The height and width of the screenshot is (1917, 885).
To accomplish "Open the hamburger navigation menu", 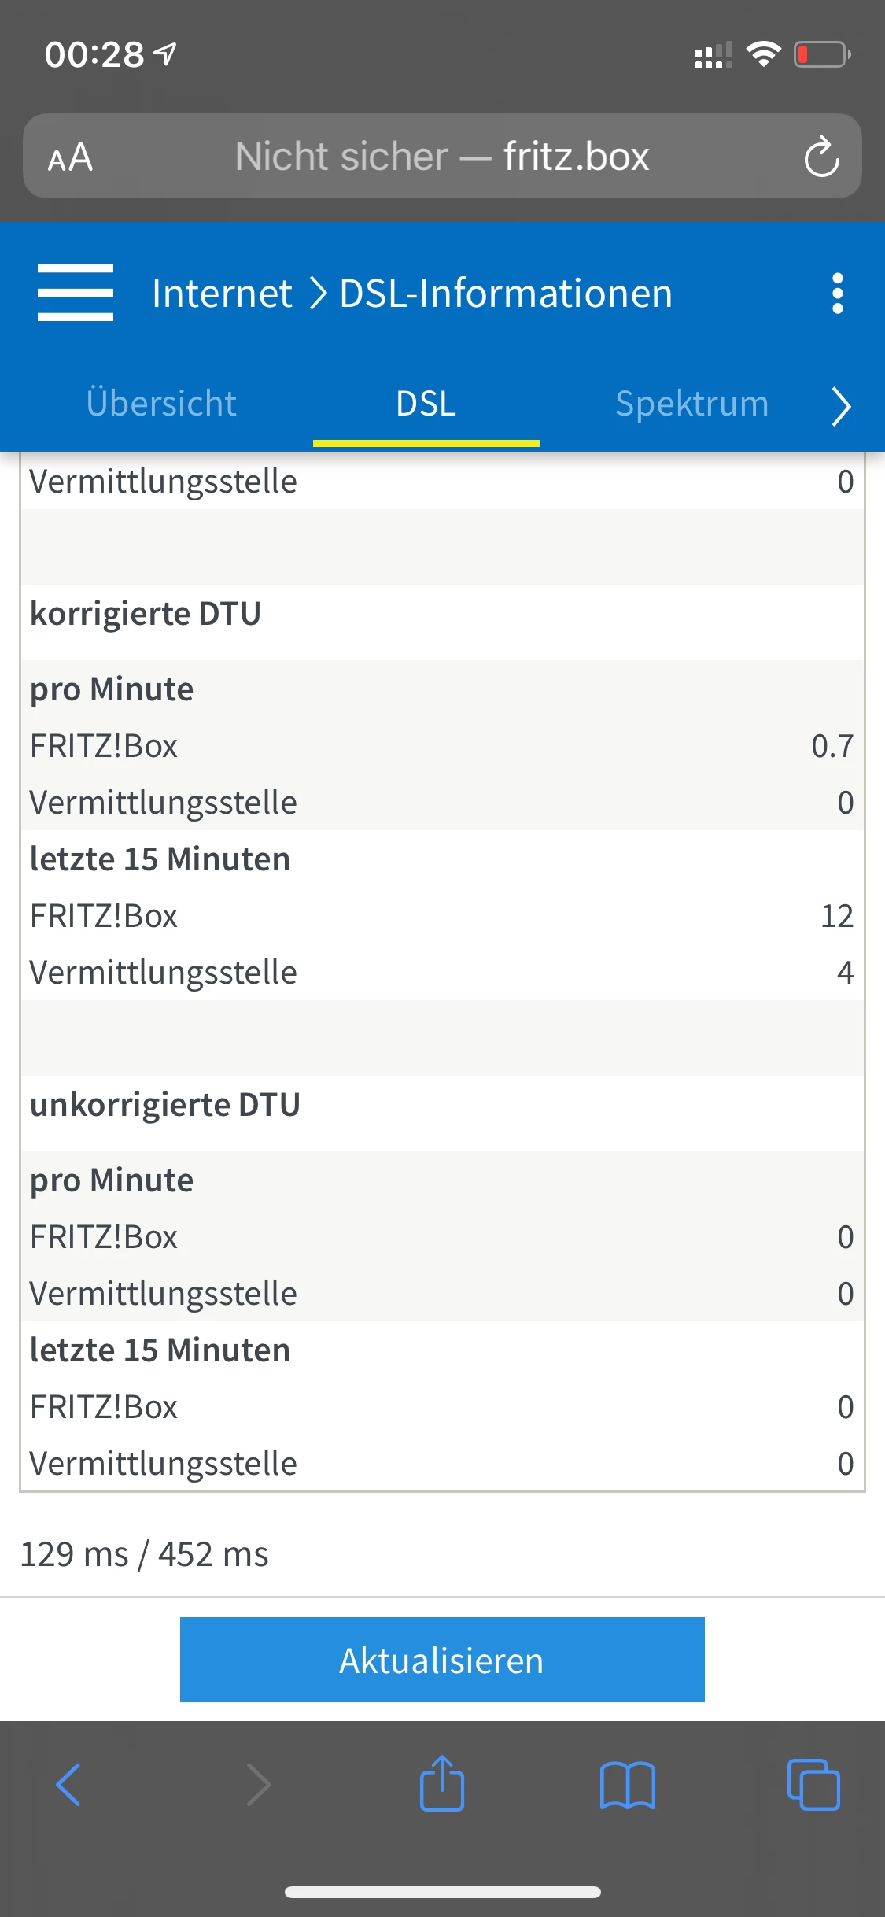I will 76,293.
